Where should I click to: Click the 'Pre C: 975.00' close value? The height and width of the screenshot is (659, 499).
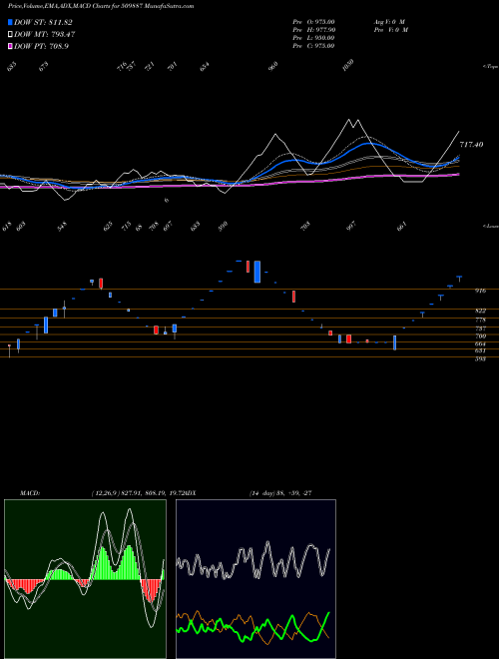[313, 46]
